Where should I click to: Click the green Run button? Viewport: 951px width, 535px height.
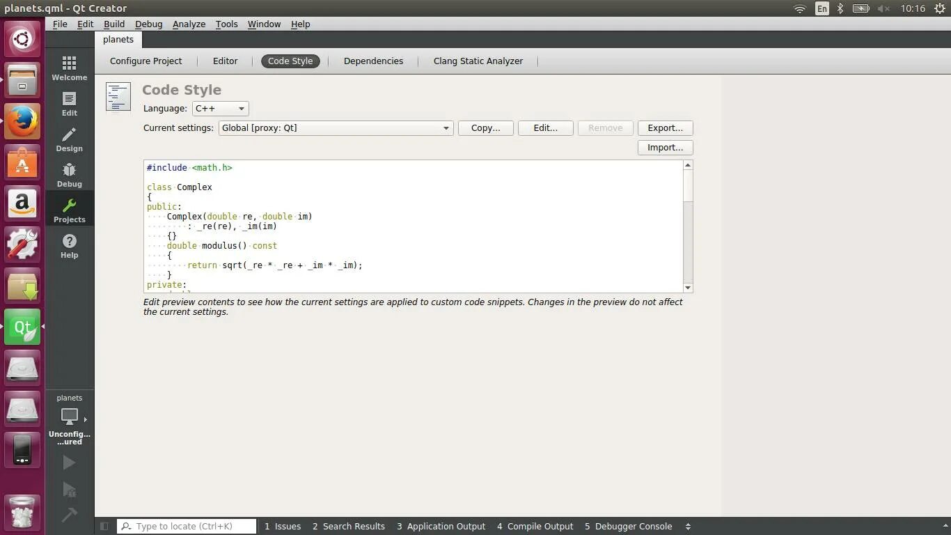[69, 463]
